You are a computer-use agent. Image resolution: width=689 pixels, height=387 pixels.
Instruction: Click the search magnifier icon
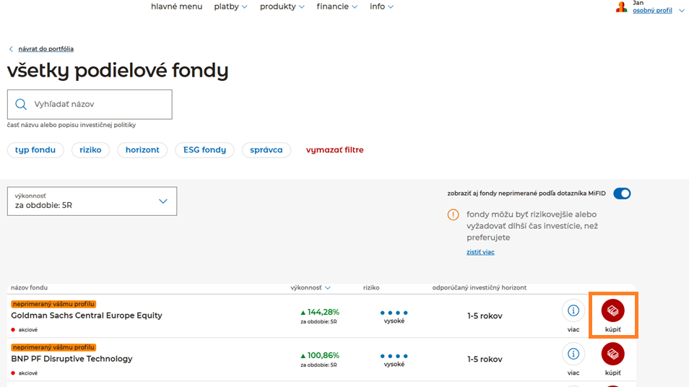click(x=21, y=104)
